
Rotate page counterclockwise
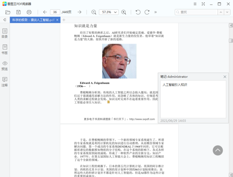click(x=138, y=12)
